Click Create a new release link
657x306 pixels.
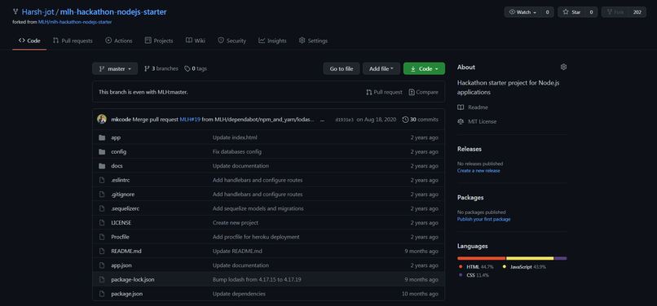[x=478, y=171]
